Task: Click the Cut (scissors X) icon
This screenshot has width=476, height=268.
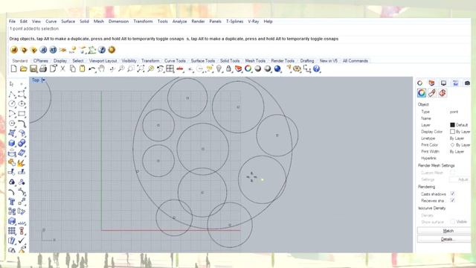Action: [62, 69]
